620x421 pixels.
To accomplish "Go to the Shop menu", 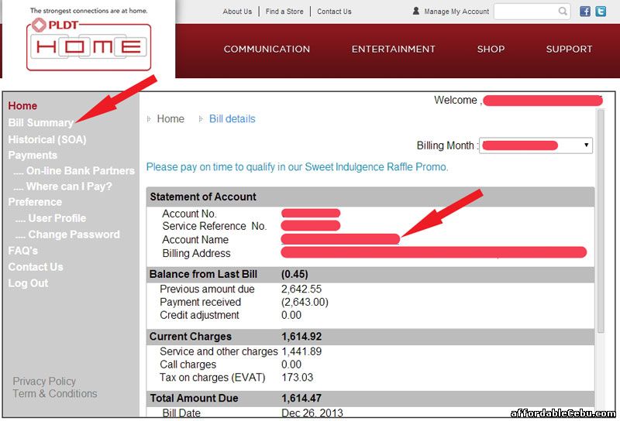I will point(491,49).
